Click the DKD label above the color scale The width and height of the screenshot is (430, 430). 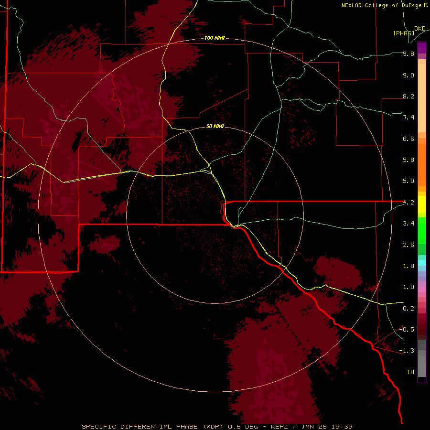click(419, 29)
